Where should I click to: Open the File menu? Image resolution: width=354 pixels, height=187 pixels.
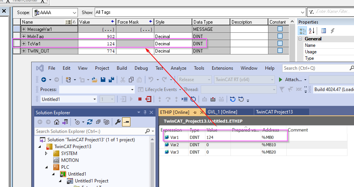point(51,68)
